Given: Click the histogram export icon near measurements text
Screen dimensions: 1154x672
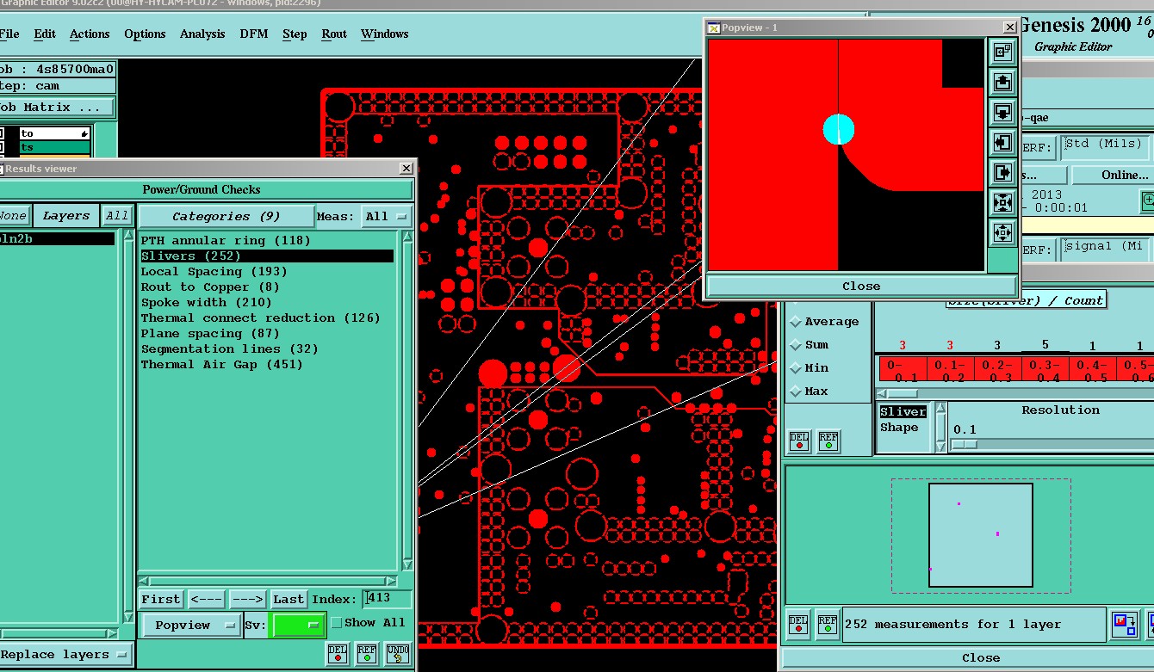Looking at the screenshot, I should tap(1125, 625).
